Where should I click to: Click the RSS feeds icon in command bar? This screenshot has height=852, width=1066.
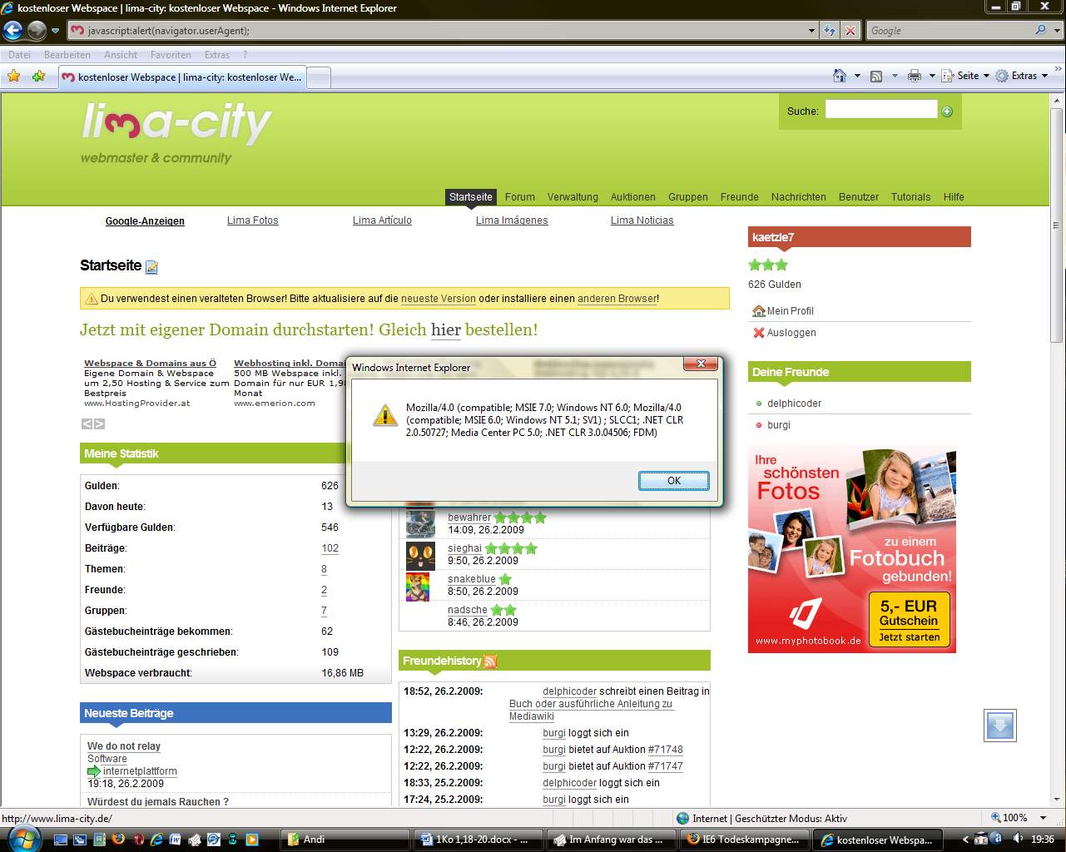pyautogui.click(x=876, y=76)
